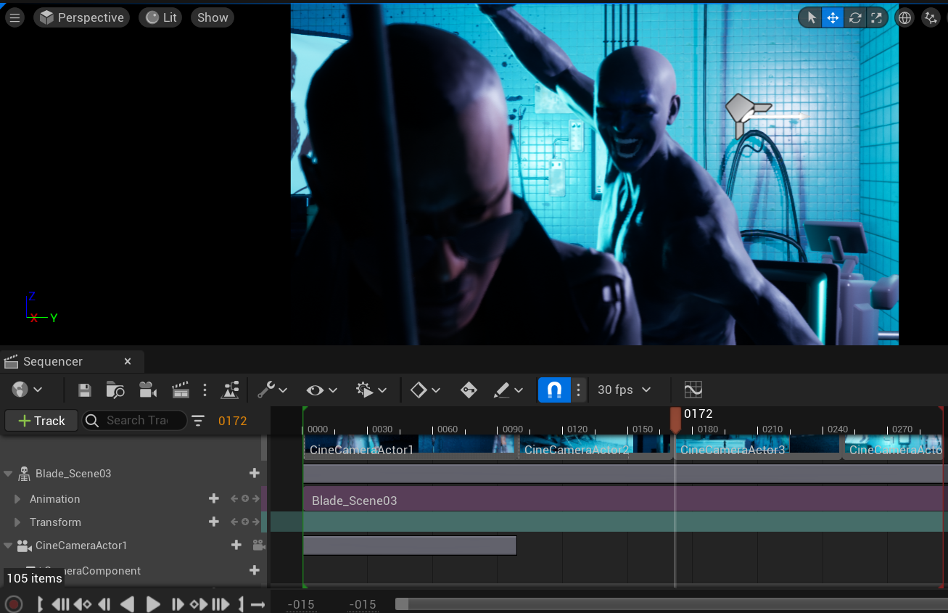Open the Show flags menu
948x613 pixels.
213,17
